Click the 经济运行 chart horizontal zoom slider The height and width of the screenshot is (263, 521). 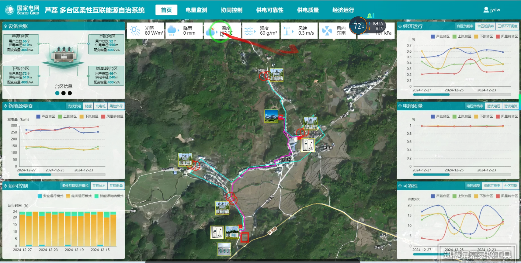[x=431, y=95]
